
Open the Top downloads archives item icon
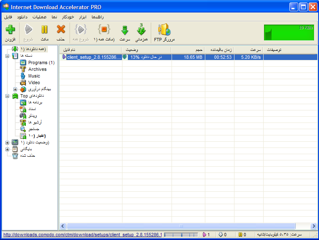click(23, 122)
